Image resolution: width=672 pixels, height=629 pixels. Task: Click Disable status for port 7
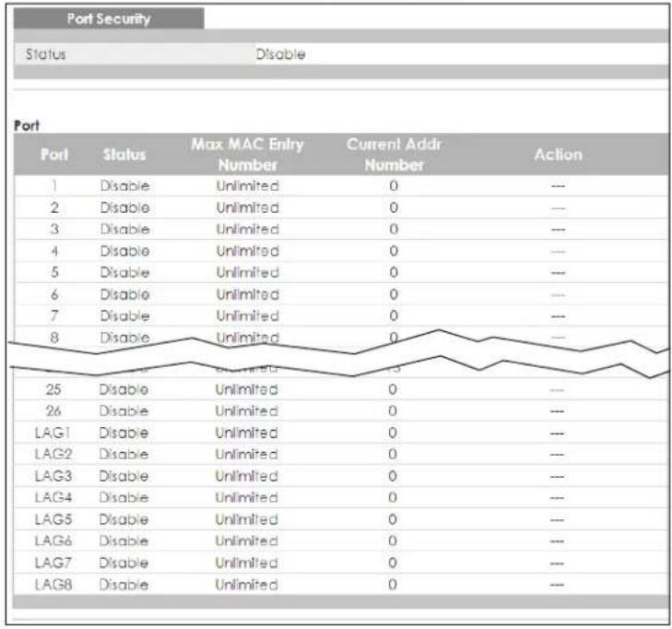pos(124,315)
